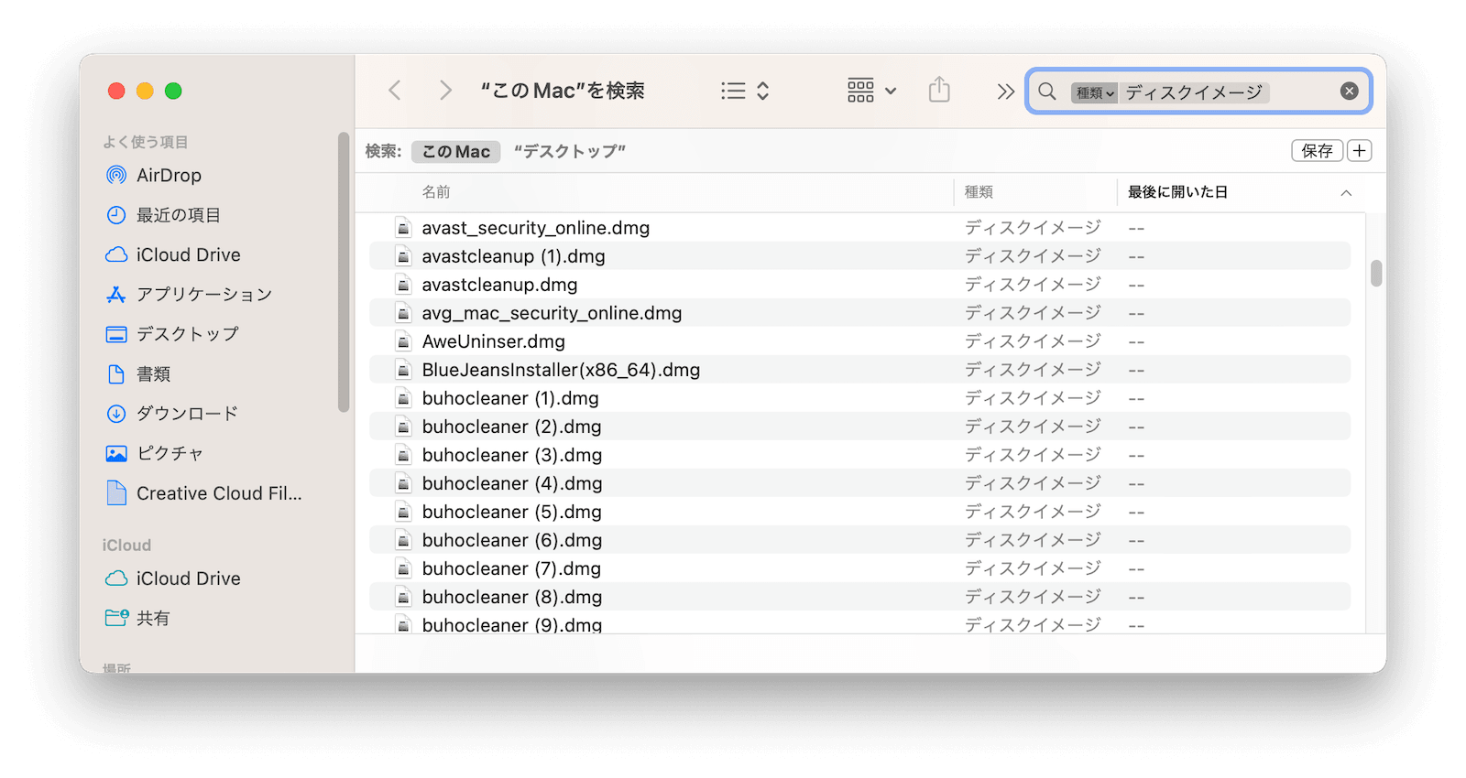
Task: Open the list view switcher
Action: (745, 91)
